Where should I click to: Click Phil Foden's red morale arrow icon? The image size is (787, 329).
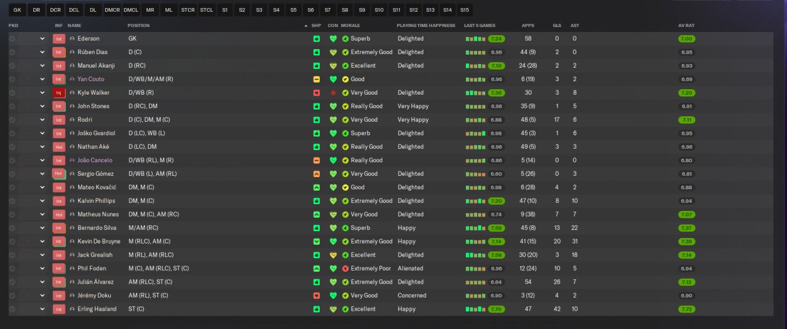(x=346, y=268)
